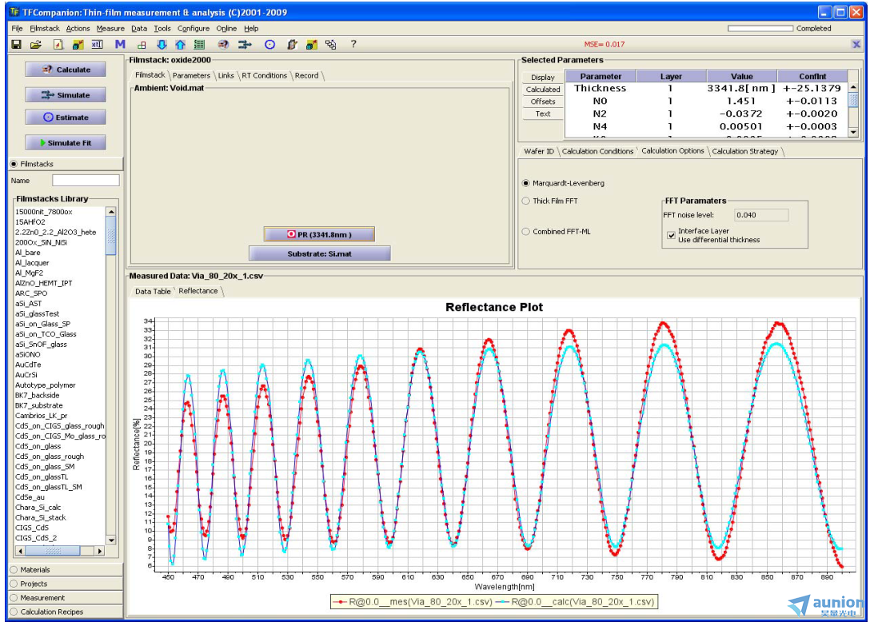Click the document page icon in toolbar
Screen dimensions: 874x626
(58, 45)
